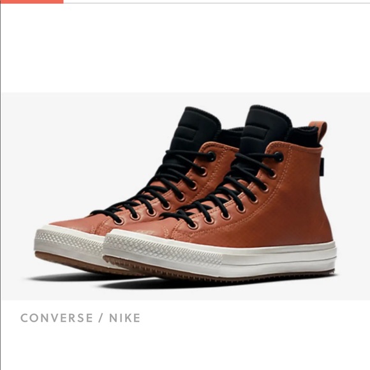Click the light gray background beside the shoes
The height and width of the screenshot is (370, 370).
[x=71, y=142]
